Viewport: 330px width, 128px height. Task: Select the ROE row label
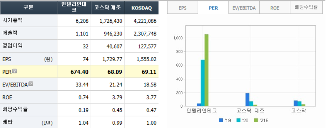point(7,97)
